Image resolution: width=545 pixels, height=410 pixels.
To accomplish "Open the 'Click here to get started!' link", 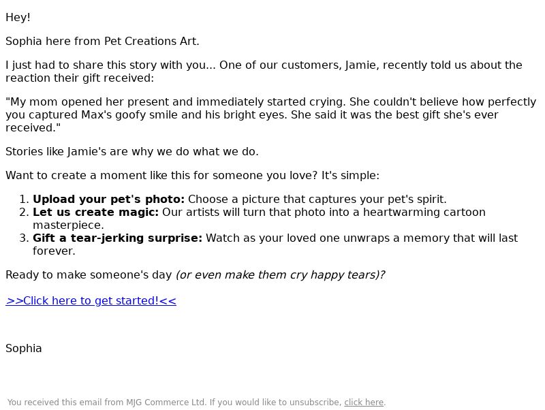I will pos(91,300).
